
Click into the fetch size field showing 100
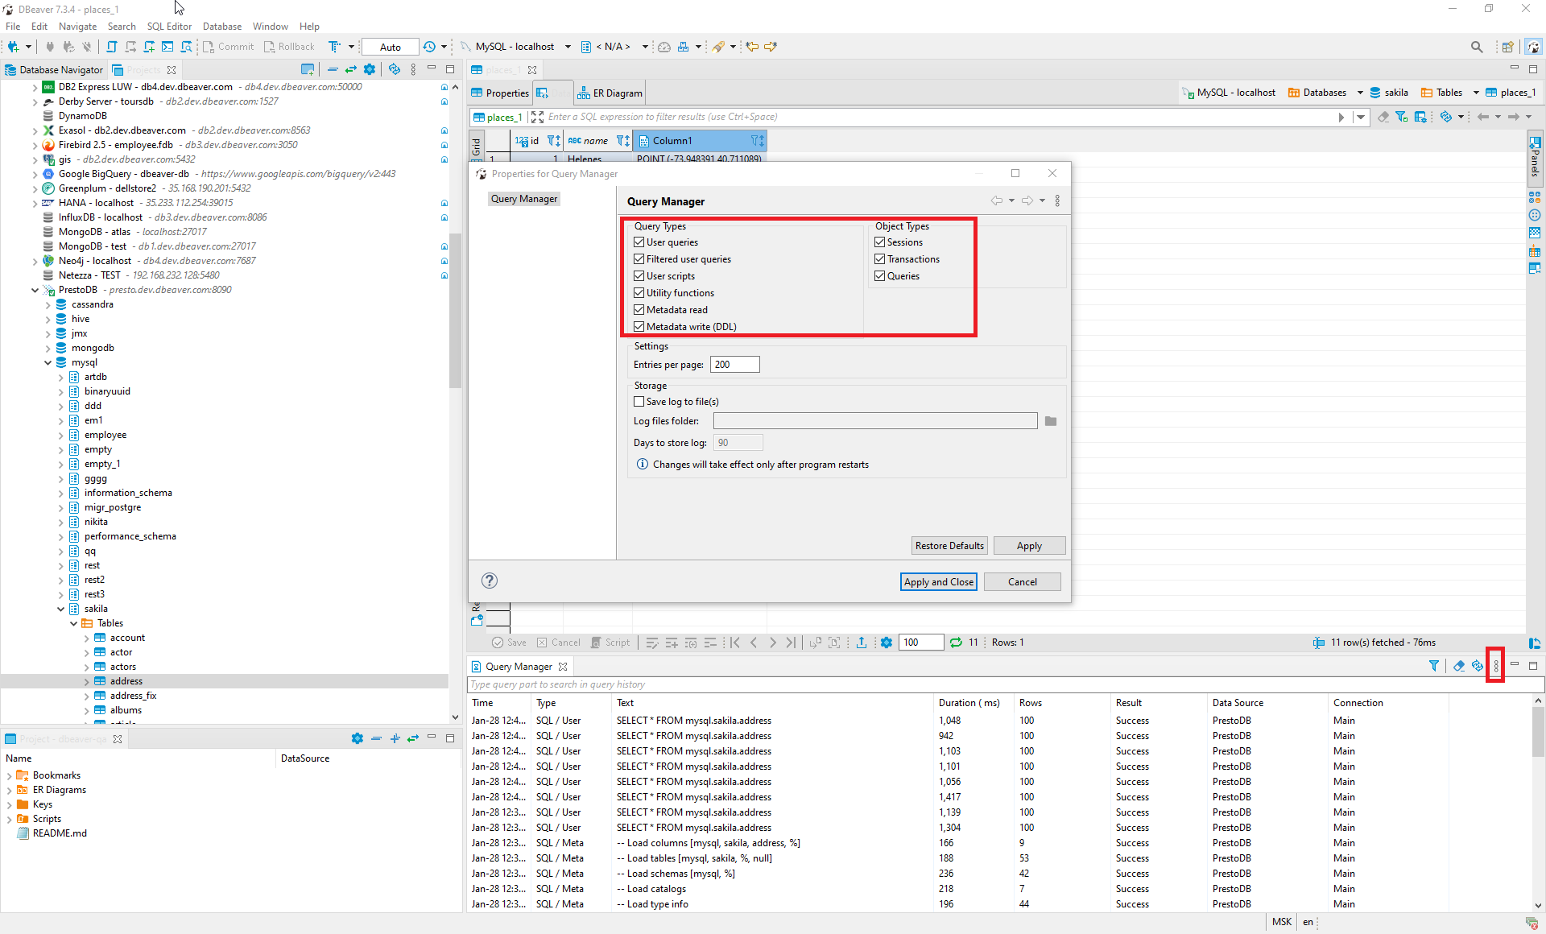[x=920, y=642]
